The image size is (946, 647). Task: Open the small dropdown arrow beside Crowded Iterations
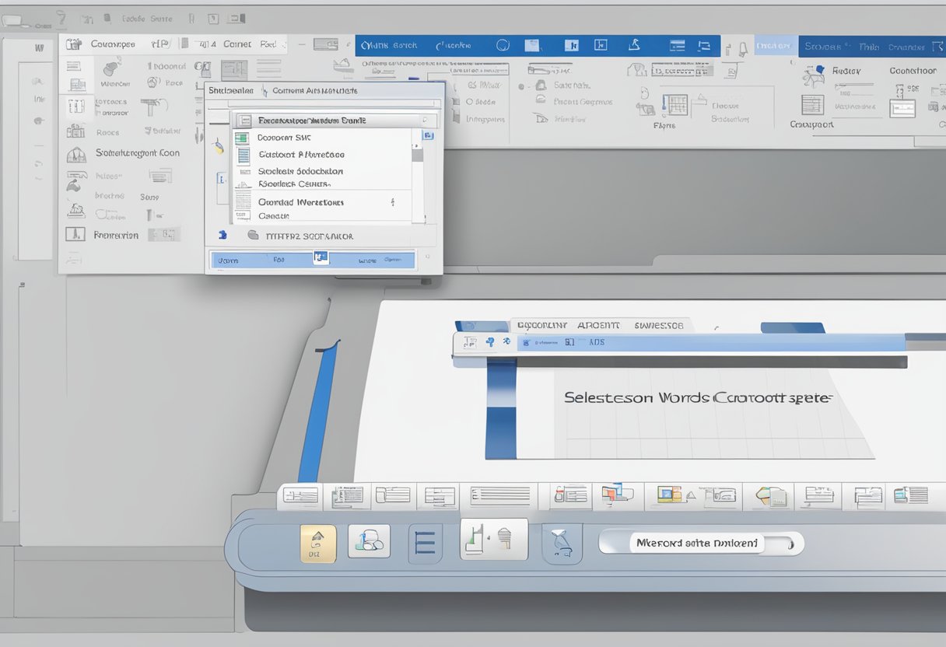click(x=391, y=202)
